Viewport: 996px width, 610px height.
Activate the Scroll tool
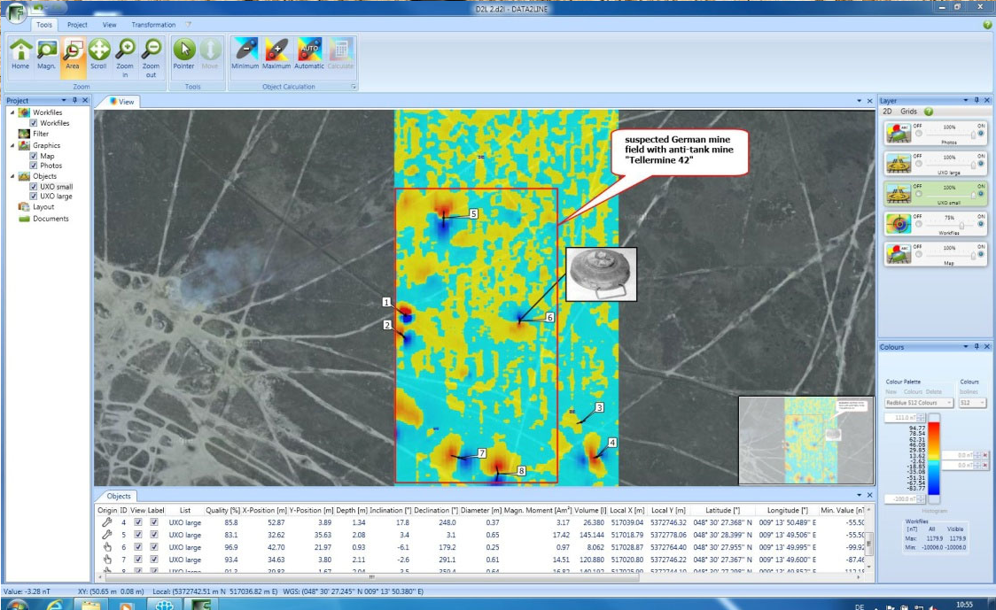98,53
